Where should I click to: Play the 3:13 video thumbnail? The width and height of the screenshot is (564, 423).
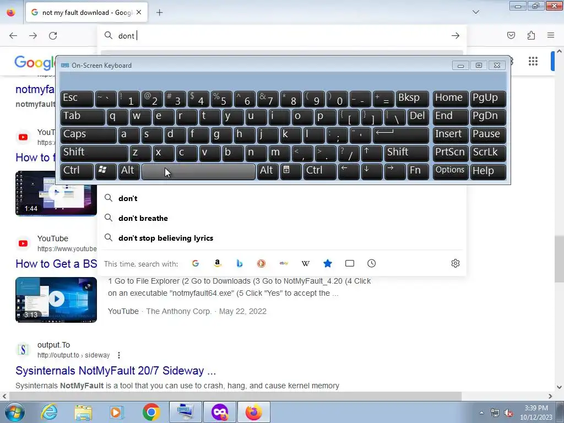point(56,300)
